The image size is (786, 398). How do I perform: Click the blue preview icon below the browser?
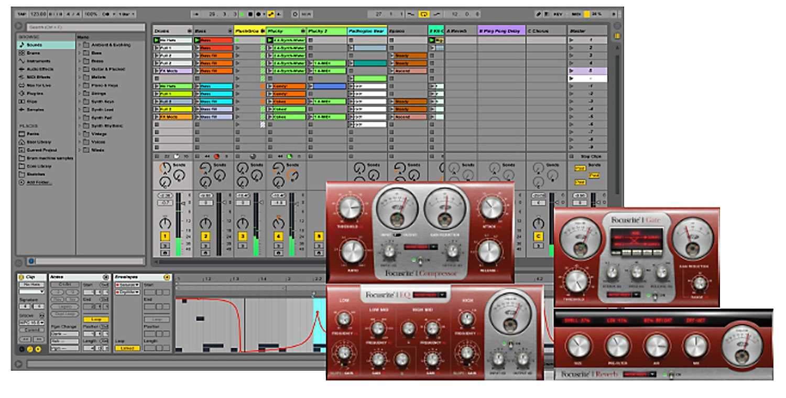[x=30, y=261]
